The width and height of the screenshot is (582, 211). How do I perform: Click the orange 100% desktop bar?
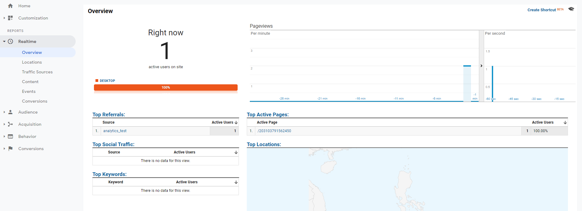[166, 87]
